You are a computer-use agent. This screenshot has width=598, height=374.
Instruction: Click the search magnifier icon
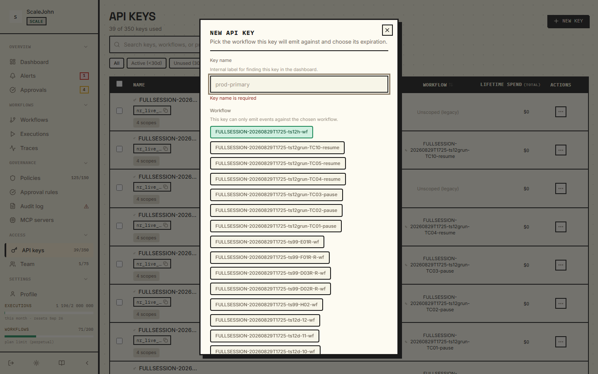[x=117, y=44]
